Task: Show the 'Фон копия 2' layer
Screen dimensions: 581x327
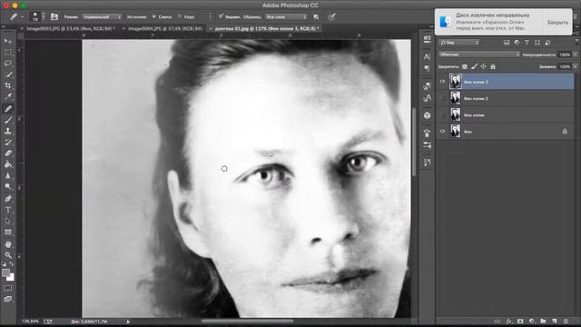Action: pos(442,98)
